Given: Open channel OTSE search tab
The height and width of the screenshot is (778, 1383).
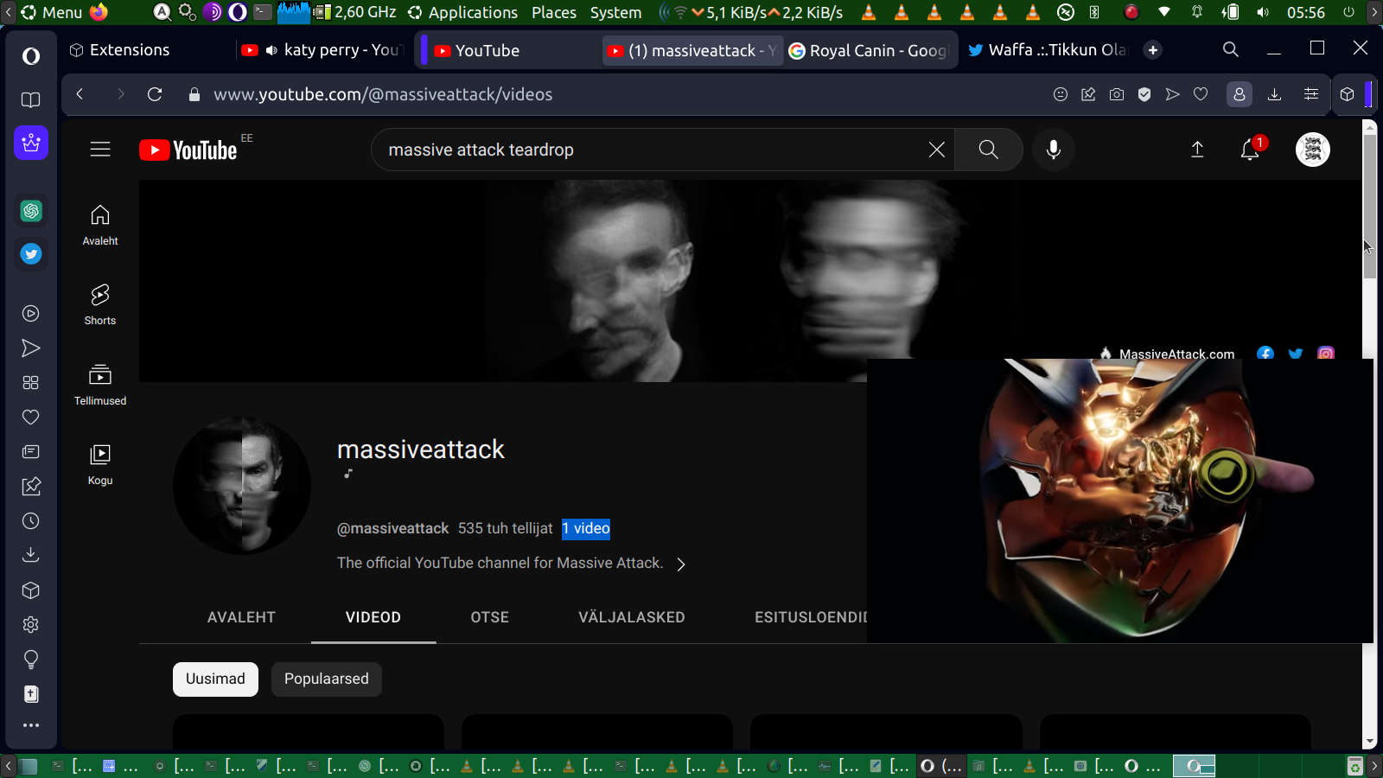Looking at the screenshot, I should (x=490, y=617).
